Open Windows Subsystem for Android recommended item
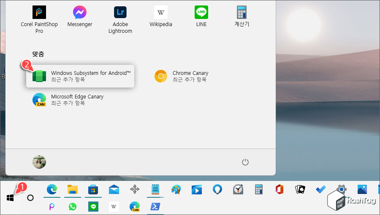This screenshot has height=215, width=380. pos(80,76)
